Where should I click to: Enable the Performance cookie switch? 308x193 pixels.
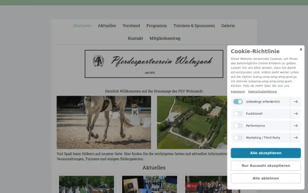(x=238, y=126)
